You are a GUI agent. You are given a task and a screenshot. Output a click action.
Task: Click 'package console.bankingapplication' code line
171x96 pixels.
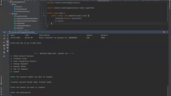(x=64, y=3)
